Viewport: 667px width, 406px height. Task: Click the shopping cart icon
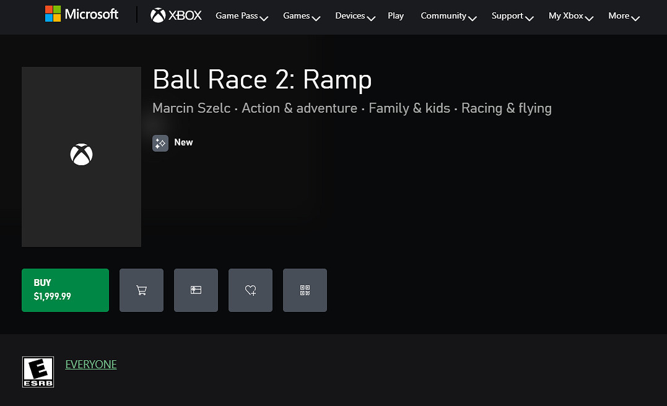[x=141, y=290]
